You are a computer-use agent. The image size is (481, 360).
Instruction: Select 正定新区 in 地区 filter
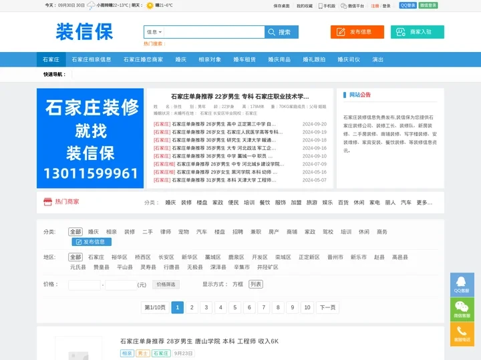click(309, 257)
